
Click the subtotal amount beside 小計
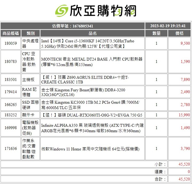[184, 164]
